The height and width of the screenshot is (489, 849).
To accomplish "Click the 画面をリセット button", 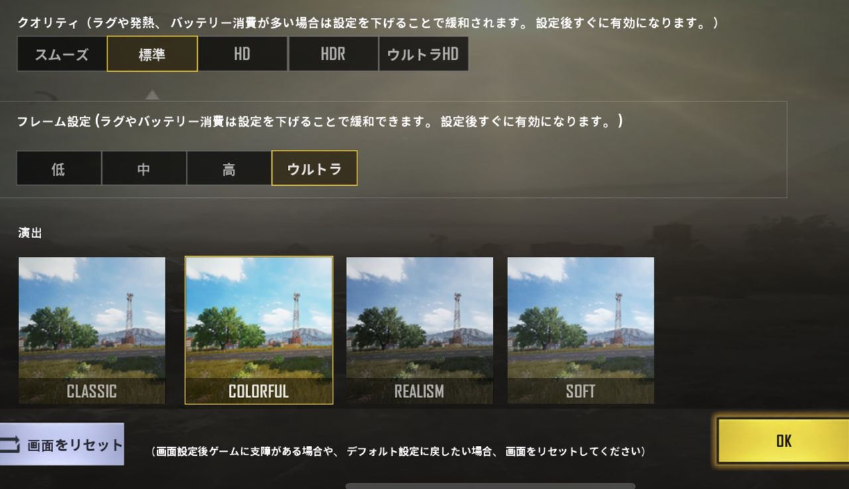I will pos(62,444).
